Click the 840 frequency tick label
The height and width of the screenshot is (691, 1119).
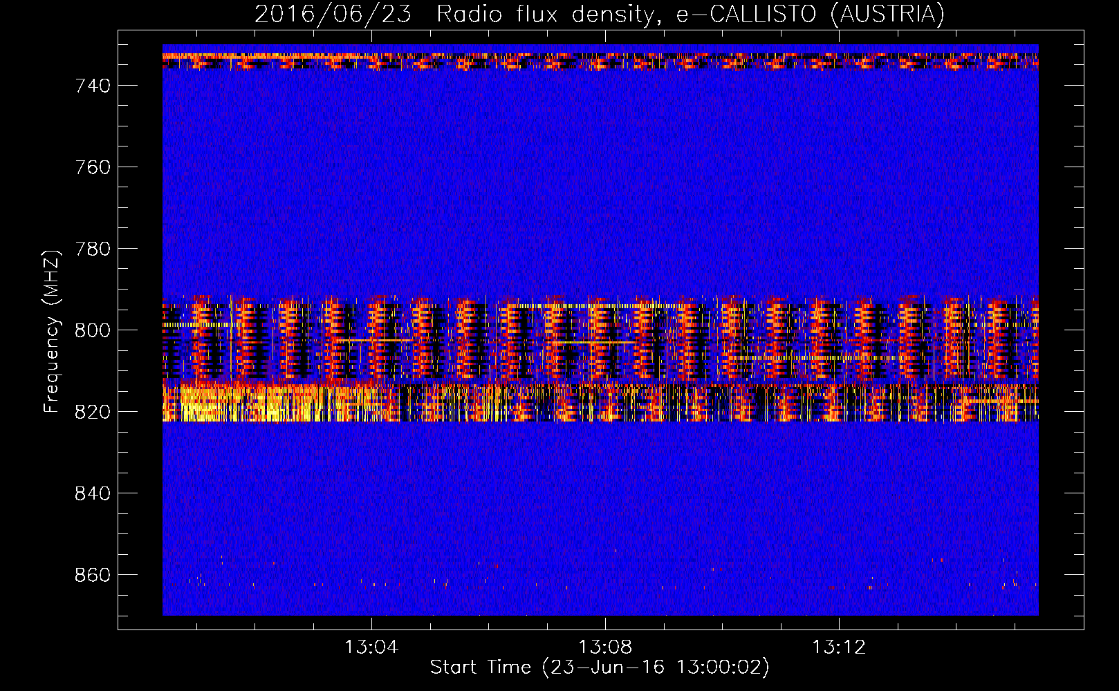pos(93,493)
